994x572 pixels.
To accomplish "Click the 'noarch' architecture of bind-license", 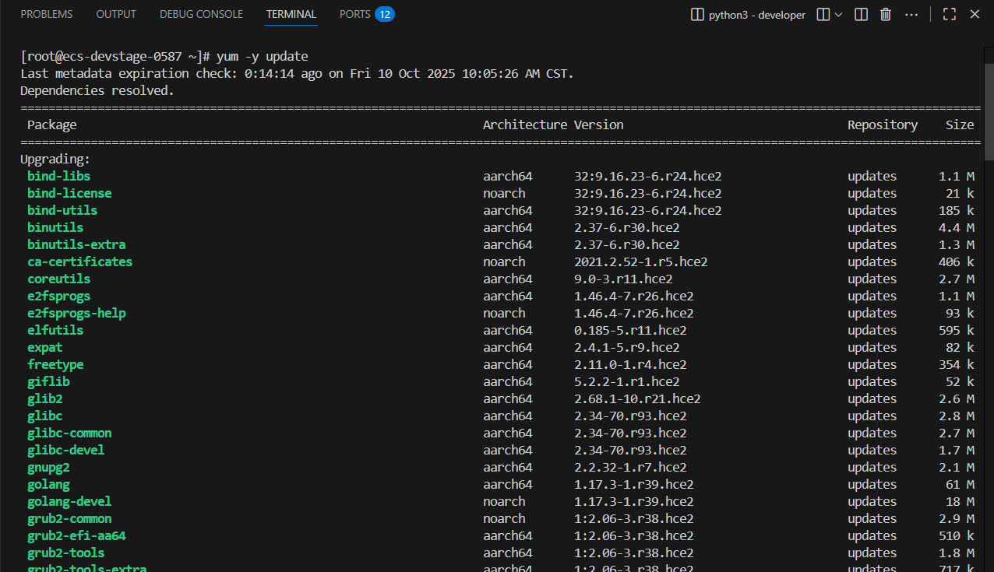I will [504, 193].
